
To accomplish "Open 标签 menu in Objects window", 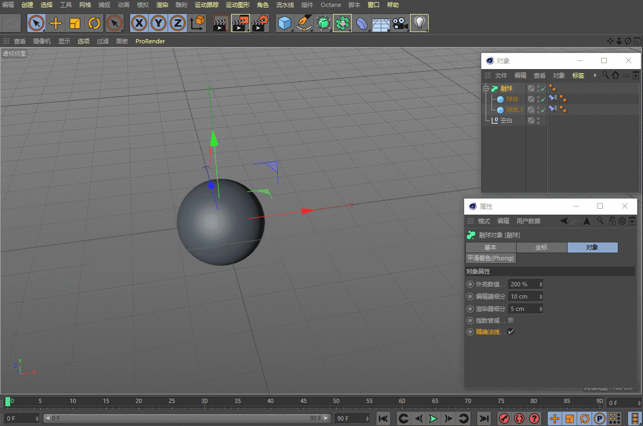I will [578, 75].
